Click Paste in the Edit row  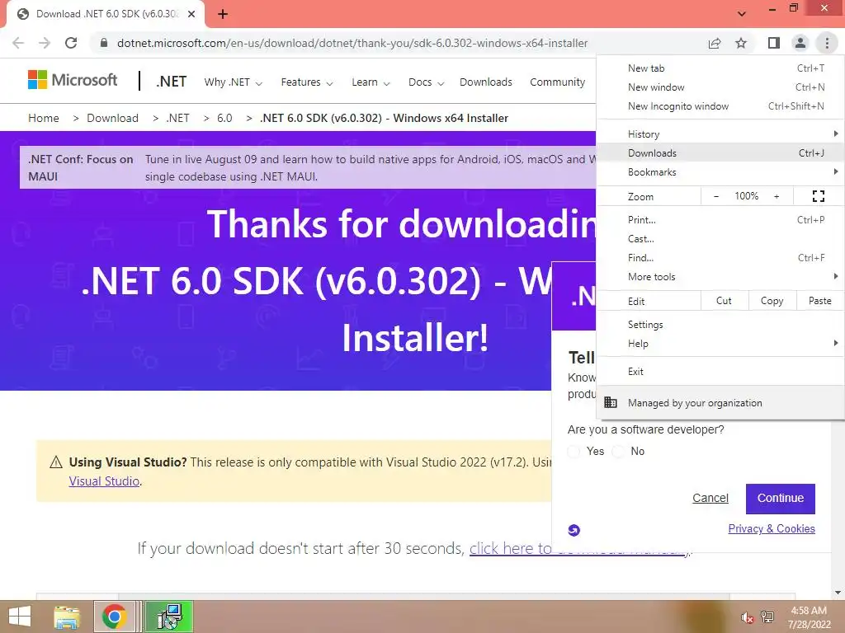pyautogui.click(x=819, y=301)
